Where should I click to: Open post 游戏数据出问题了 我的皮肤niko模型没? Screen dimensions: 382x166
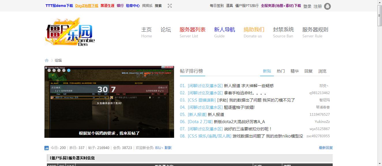click(x=268, y=136)
